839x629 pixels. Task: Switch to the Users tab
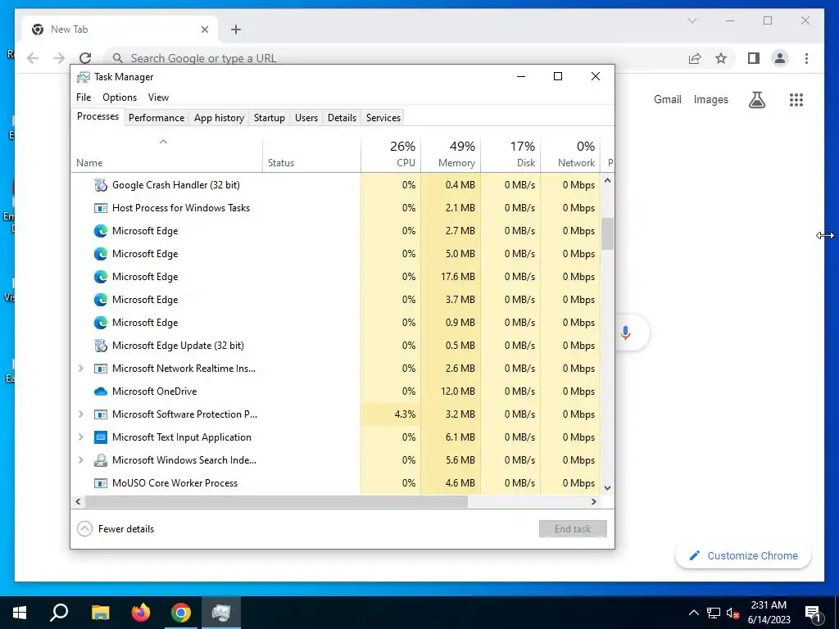306,118
